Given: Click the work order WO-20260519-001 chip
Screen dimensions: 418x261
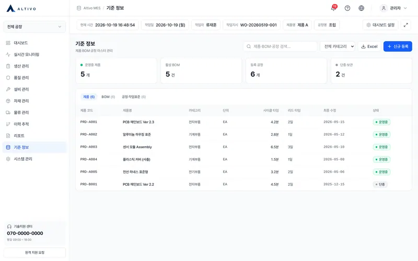Looking at the screenshot, I should click(251, 25).
